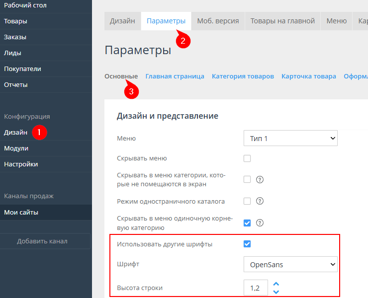Image resolution: width=368 pixels, height=298 pixels.
Task: Open 'Лиды' in the sidebar
Action: [x=46, y=53]
